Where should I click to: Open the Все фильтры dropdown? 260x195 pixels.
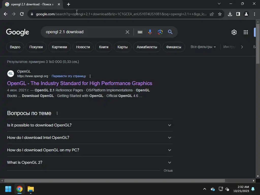pyautogui.click(x=203, y=47)
